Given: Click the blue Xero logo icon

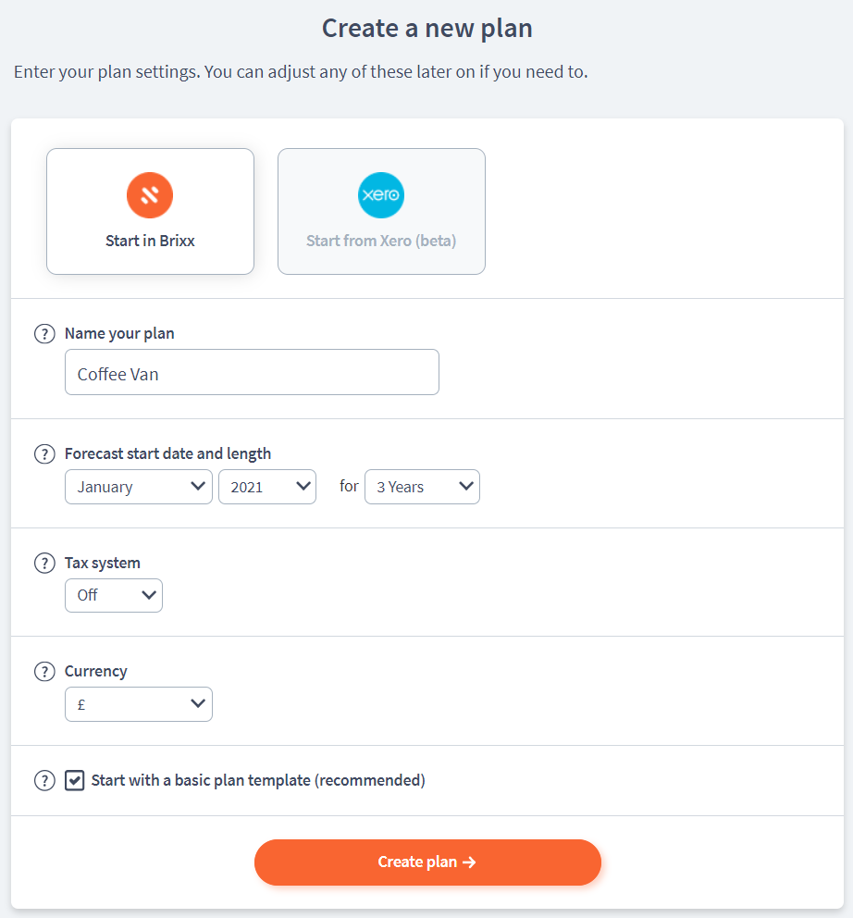Looking at the screenshot, I should pos(381,195).
